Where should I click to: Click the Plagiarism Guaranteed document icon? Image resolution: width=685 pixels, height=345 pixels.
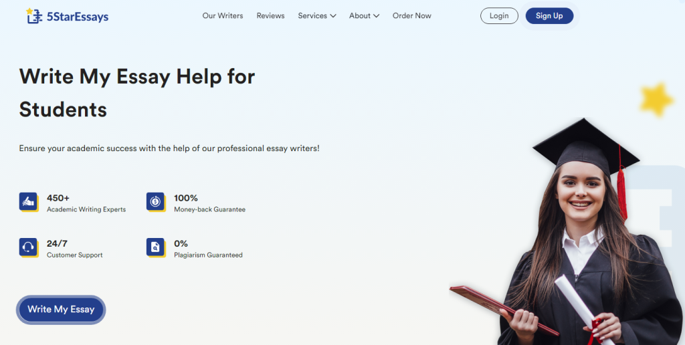155,247
